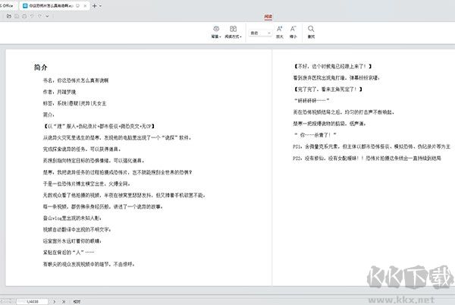This screenshot has width=455, height=305.
Task: Select the Reading (阅读) ribbon tab
Action: click(268, 16)
